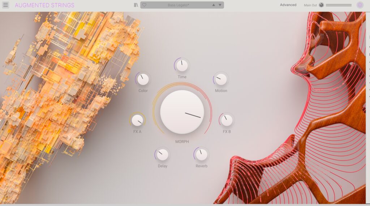
Task: Click the Main Out volume knob
Action: click(322, 5)
